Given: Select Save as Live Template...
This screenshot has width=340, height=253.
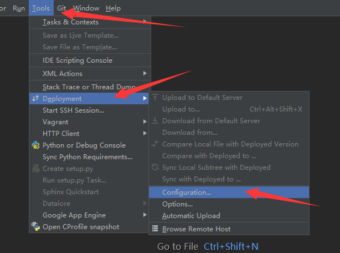Looking at the screenshot, I should pos(90,36).
